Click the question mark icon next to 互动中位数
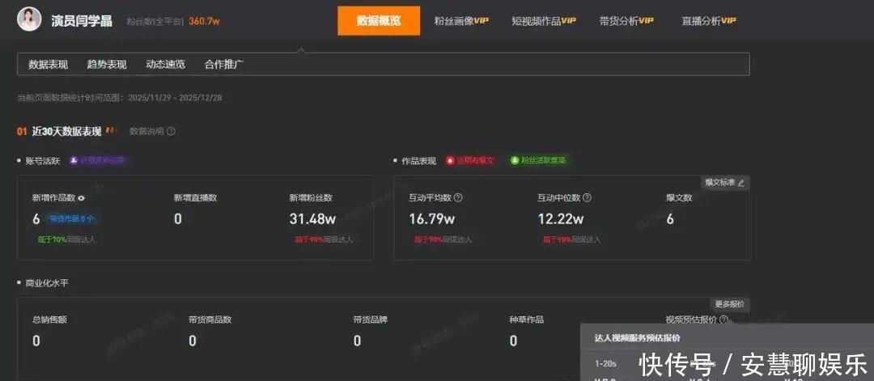Viewport: 874px width, 381px height. coord(587,197)
